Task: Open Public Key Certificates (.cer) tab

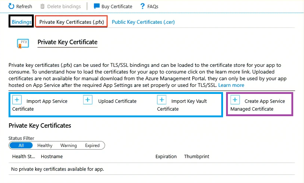Action: point(143,22)
